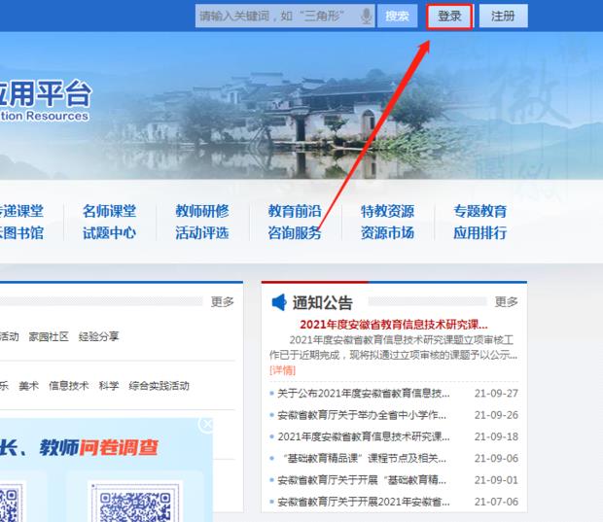The image size is (603, 522).
Task: Open 教育前沿 navigation link
Action: point(295,211)
